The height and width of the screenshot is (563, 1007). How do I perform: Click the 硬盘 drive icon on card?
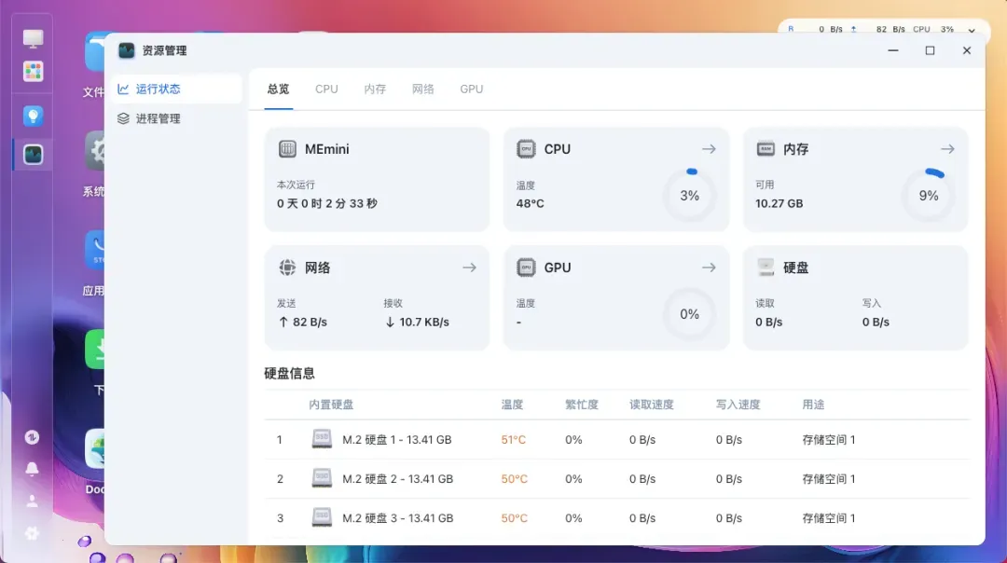coord(766,268)
